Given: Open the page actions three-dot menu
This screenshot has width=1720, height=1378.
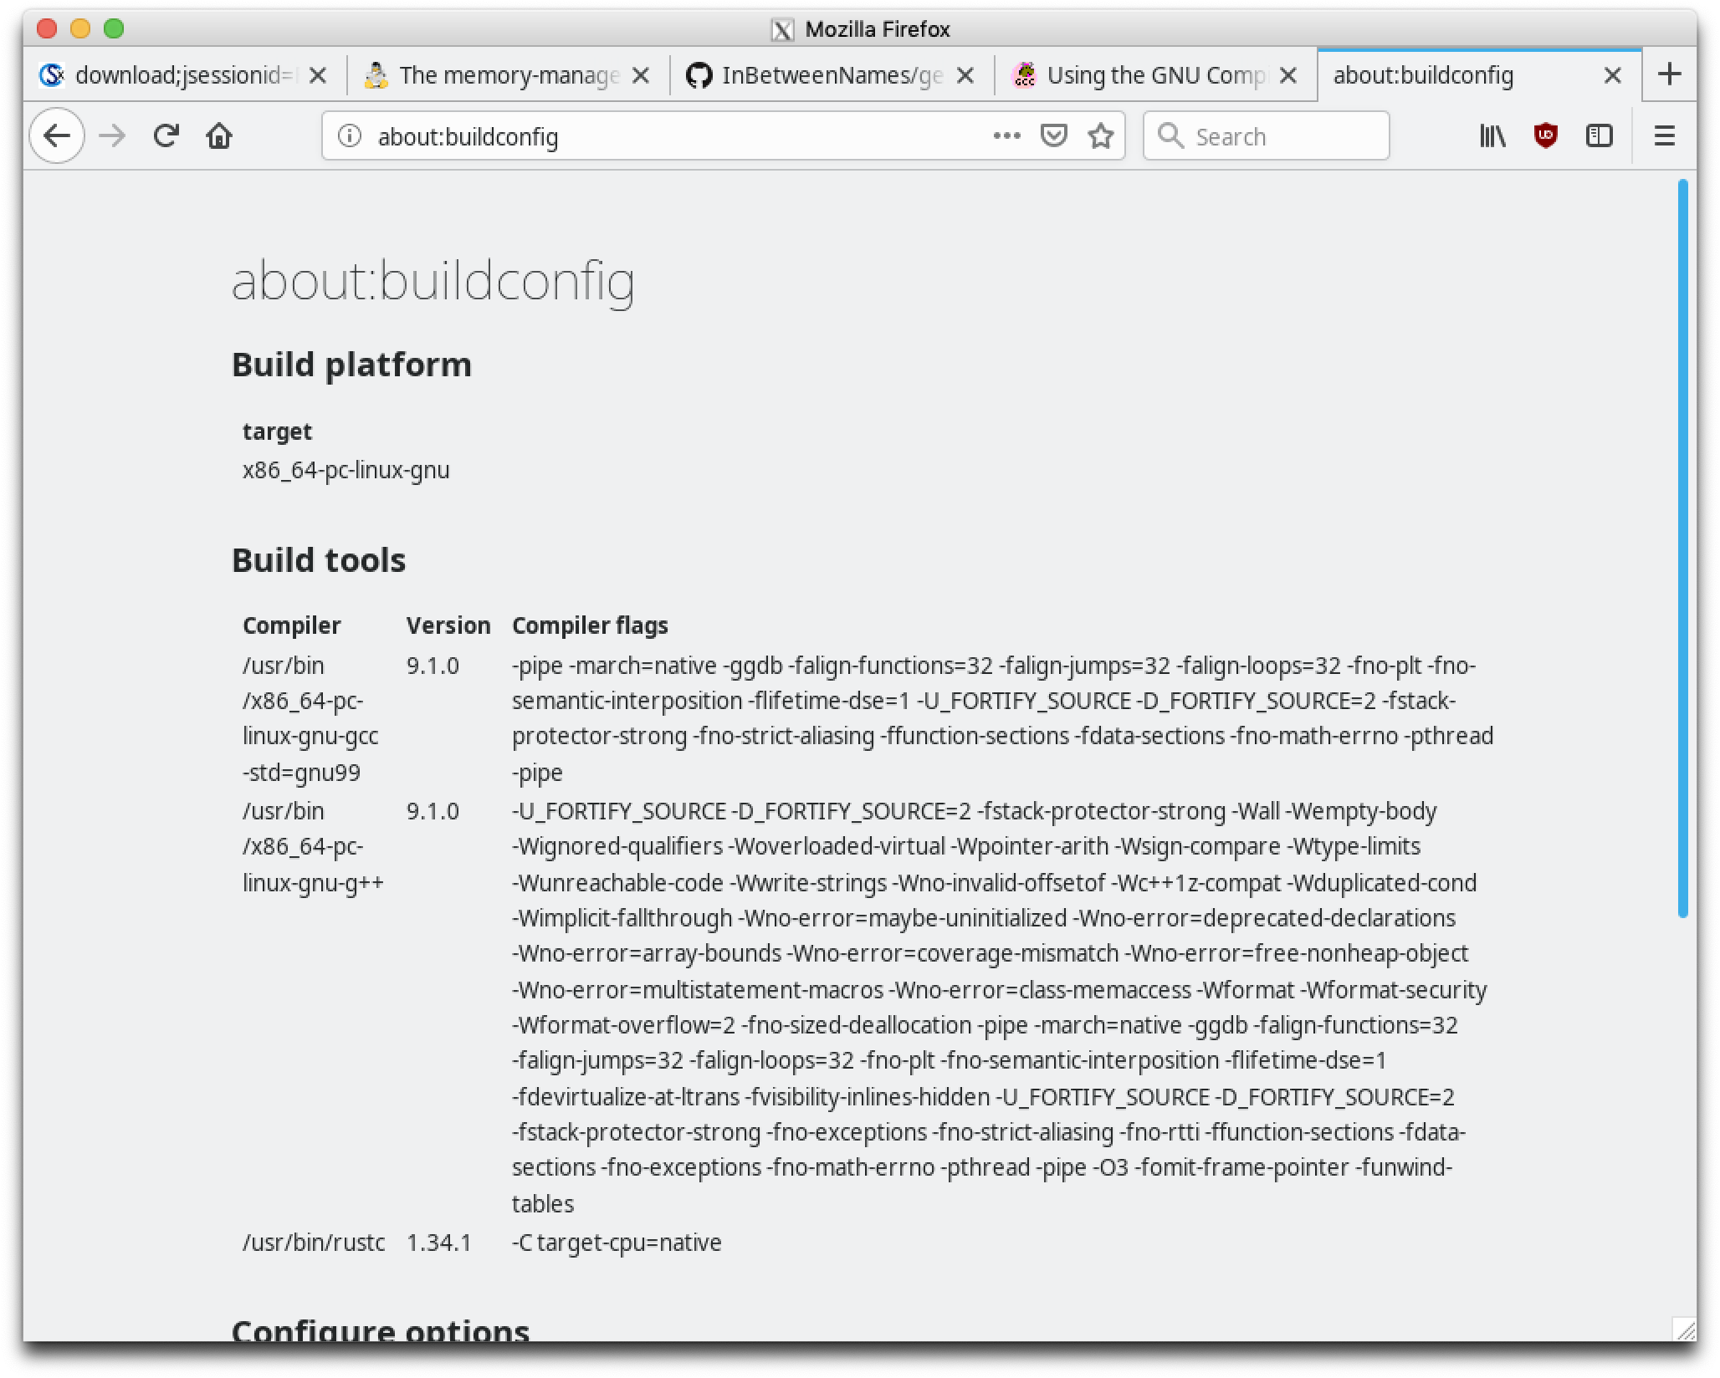Looking at the screenshot, I should (x=1006, y=135).
